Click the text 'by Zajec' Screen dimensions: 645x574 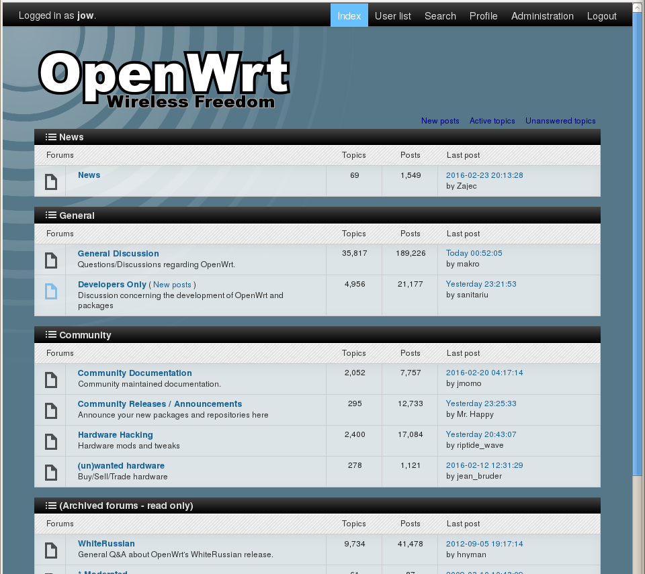(x=462, y=186)
